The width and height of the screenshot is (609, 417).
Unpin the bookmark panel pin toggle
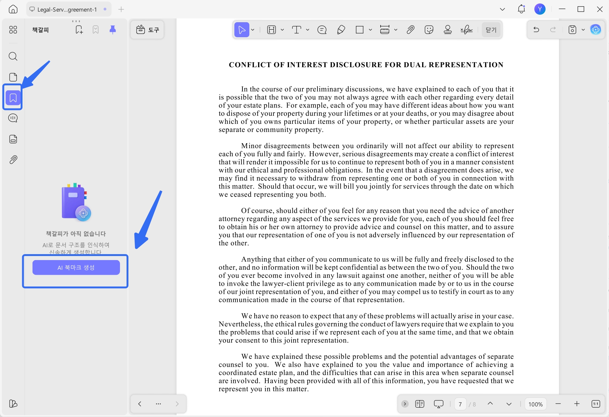click(x=112, y=29)
